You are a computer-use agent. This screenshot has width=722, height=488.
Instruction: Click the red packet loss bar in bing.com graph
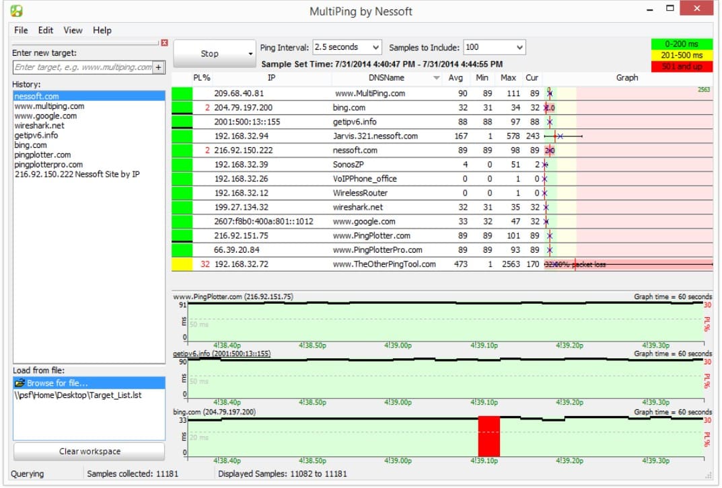coord(489,436)
